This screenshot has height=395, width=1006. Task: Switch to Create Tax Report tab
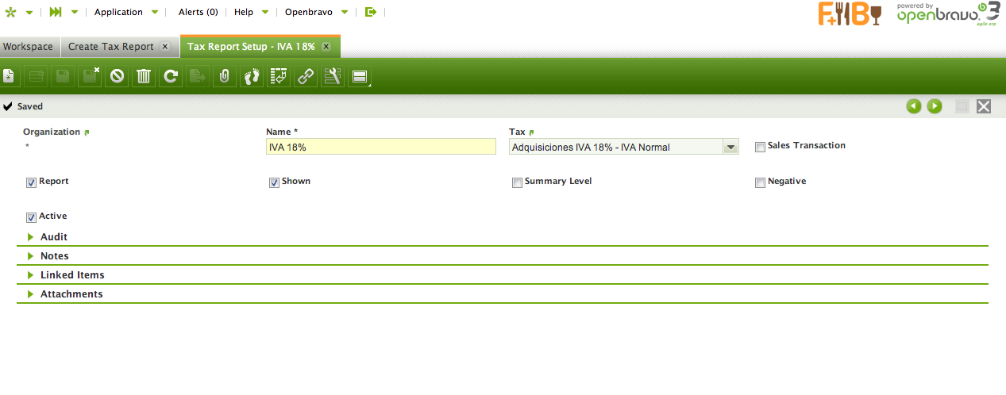click(x=110, y=47)
